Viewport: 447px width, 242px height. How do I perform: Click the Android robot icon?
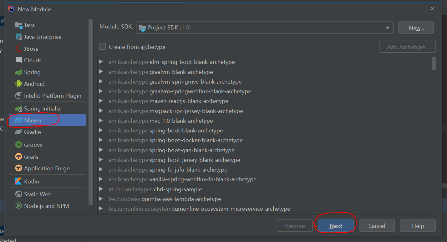(19, 84)
